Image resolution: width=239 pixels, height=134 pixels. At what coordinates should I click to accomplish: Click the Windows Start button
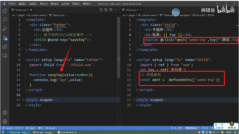click(3, 132)
